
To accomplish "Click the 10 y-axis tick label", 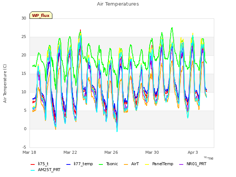I will click(x=24, y=92).
